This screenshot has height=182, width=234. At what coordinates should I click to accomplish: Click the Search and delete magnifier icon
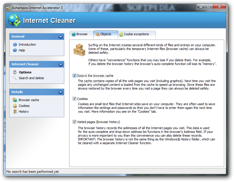coord(15,78)
